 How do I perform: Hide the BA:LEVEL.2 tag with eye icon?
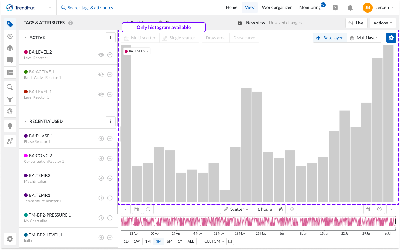pyautogui.click(x=101, y=55)
